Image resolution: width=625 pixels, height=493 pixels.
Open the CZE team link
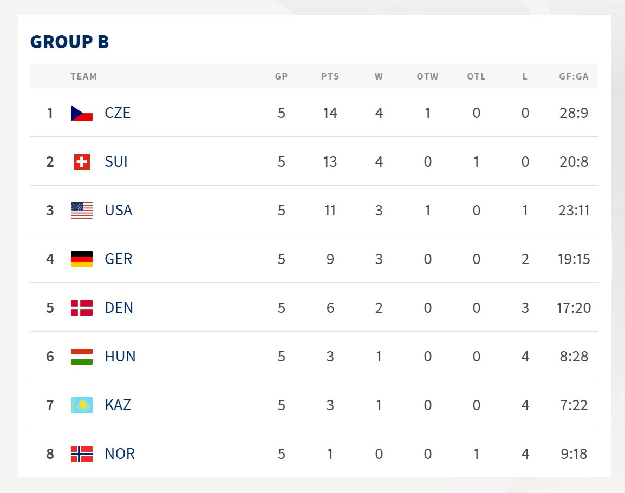point(118,113)
